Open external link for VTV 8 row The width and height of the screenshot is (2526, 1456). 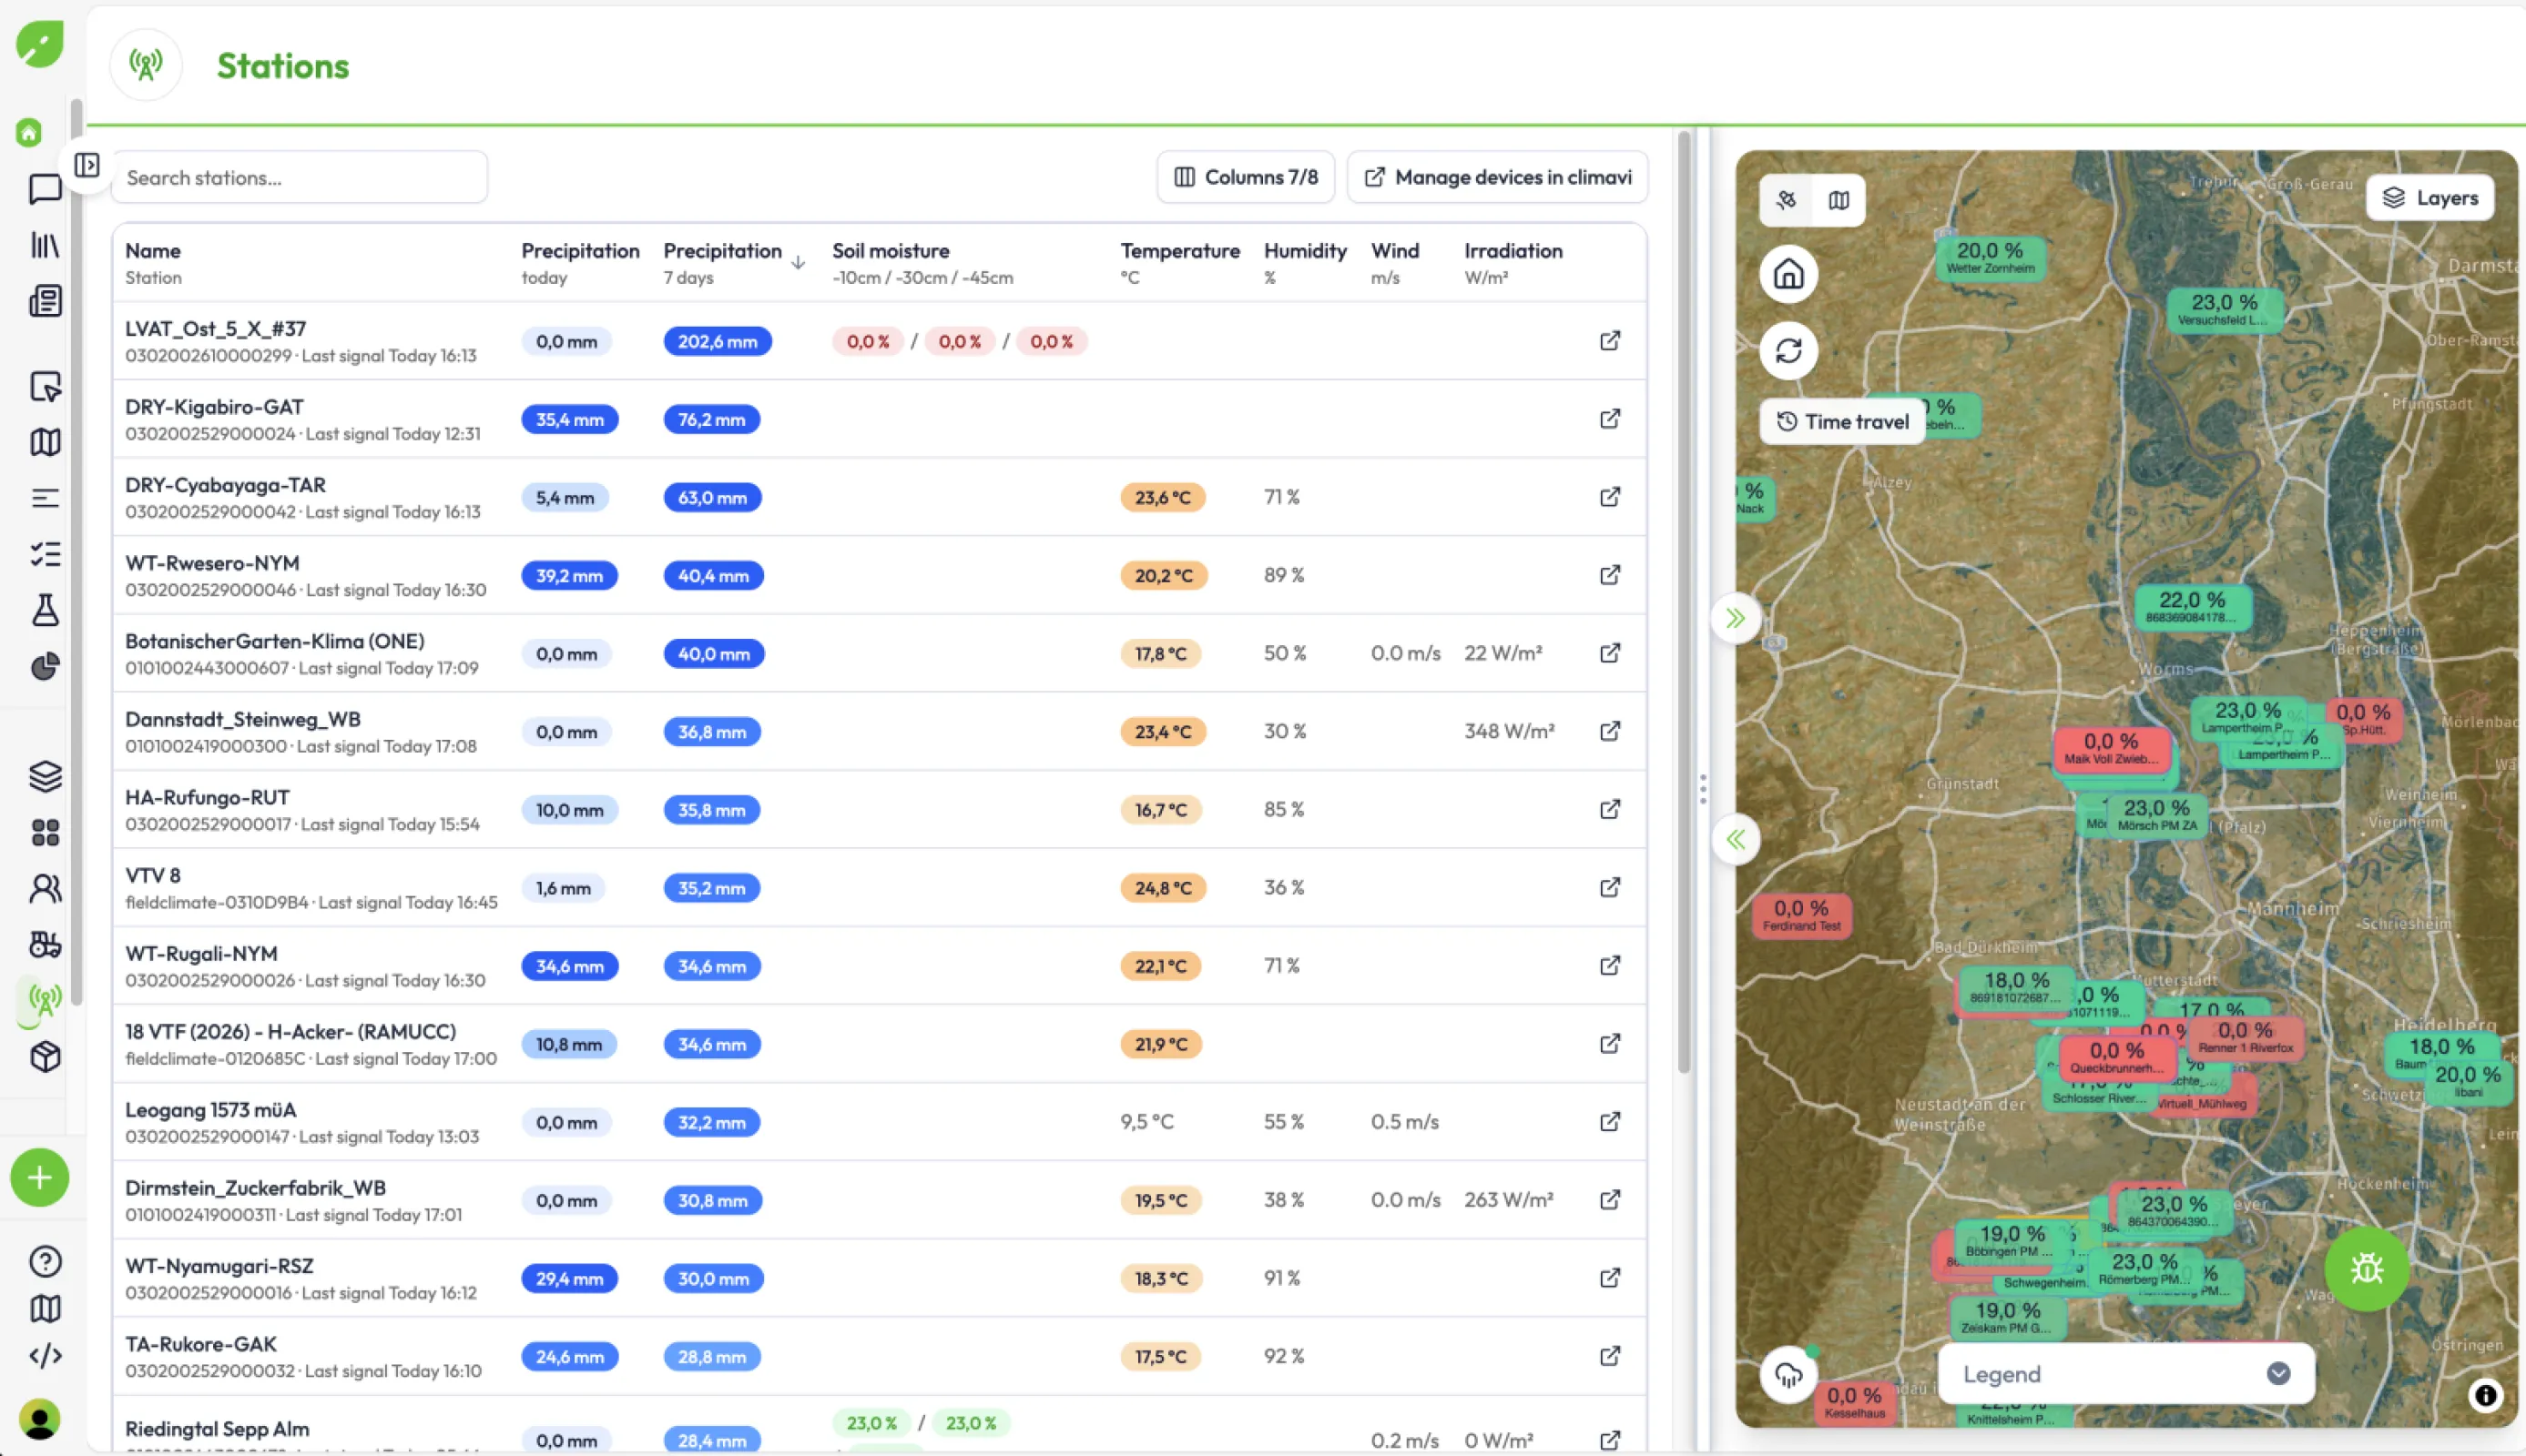[1610, 888]
